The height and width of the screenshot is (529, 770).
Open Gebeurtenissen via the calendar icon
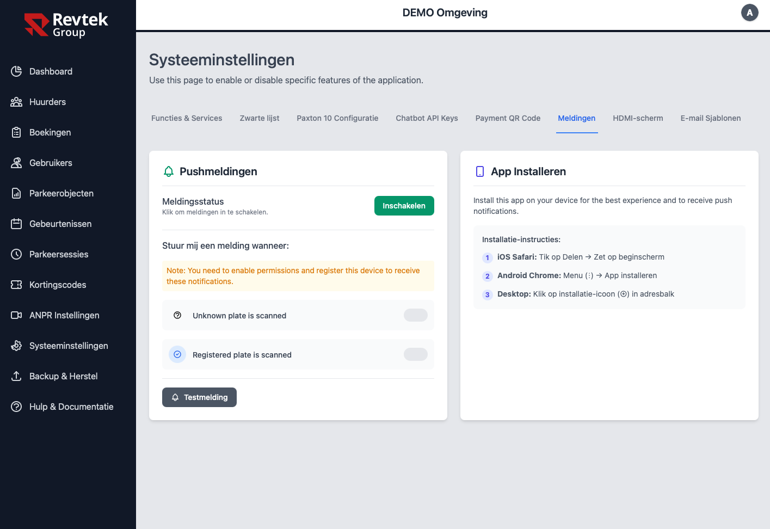tap(16, 224)
